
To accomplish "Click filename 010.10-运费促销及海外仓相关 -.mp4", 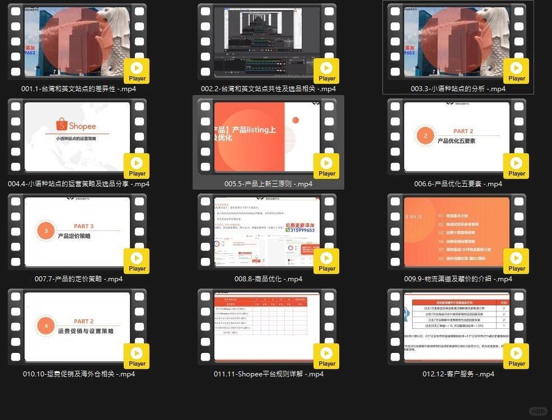I will pos(79,374).
